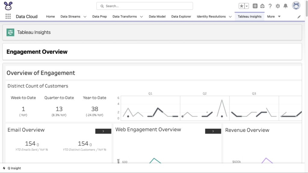Click the user profile avatar
Viewport: 308px width, 173px height.
[x=296, y=6]
